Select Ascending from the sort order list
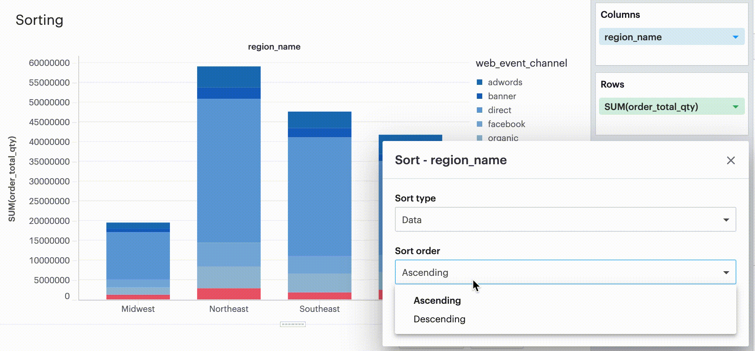Image resolution: width=755 pixels, height=351 pixels. tap(436, 300)
